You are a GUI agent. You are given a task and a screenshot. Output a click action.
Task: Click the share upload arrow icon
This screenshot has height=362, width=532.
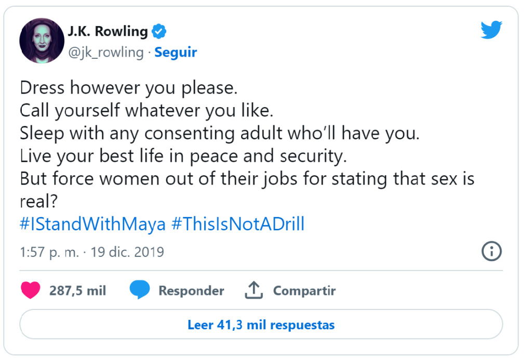pyautogui.click(x=254, y=290)
